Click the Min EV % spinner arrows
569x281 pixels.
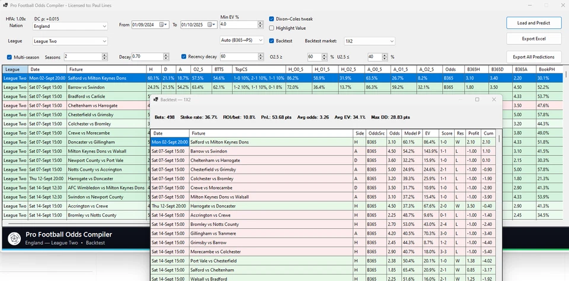click(260, 24)
